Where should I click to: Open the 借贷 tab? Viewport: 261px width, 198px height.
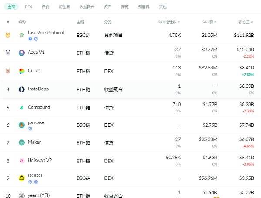click(x=45, y=7)
